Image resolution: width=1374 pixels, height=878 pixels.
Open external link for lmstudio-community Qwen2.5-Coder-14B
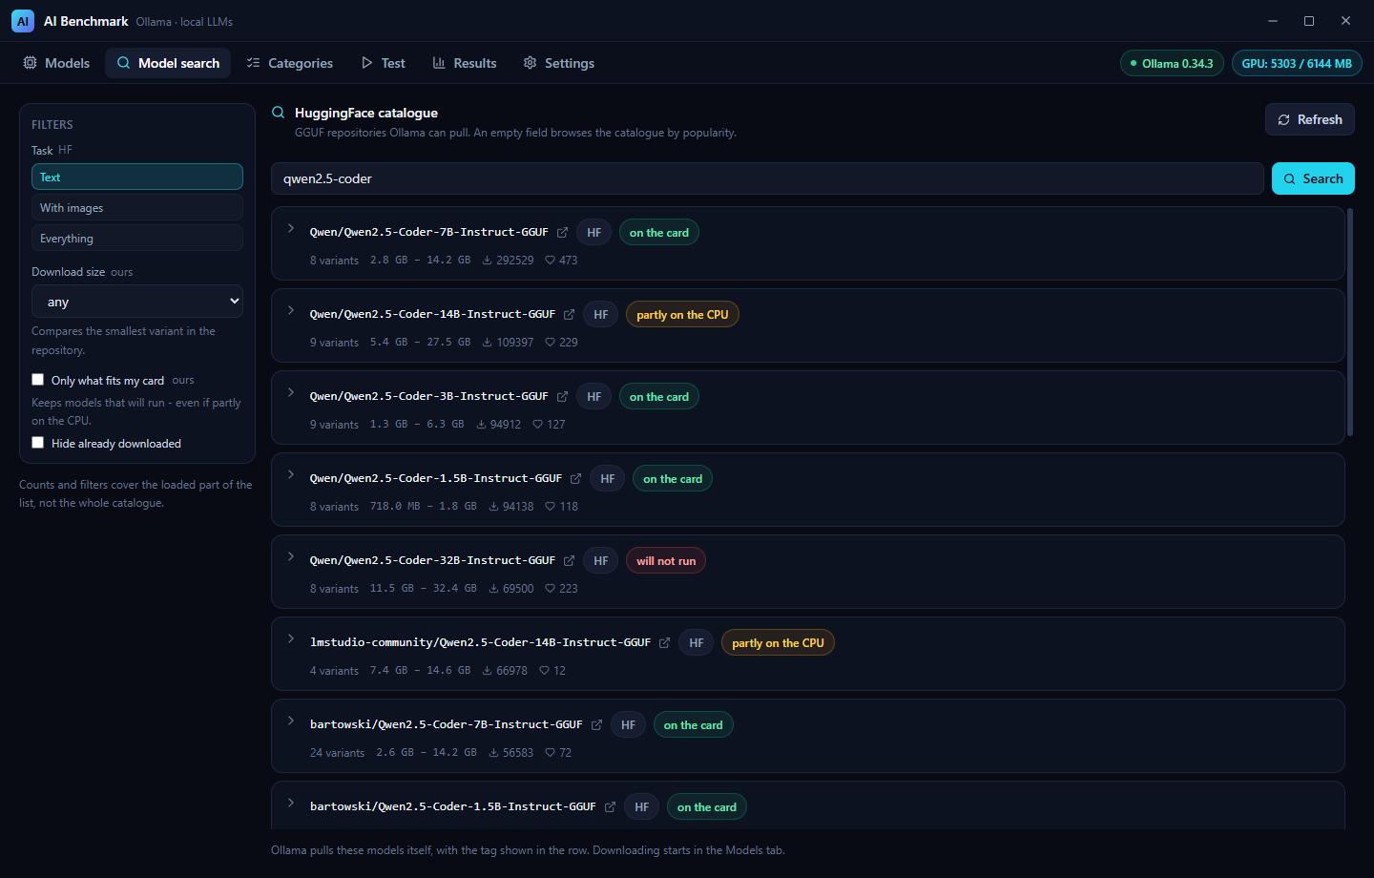pyautogui.click(x=664, y=643)
